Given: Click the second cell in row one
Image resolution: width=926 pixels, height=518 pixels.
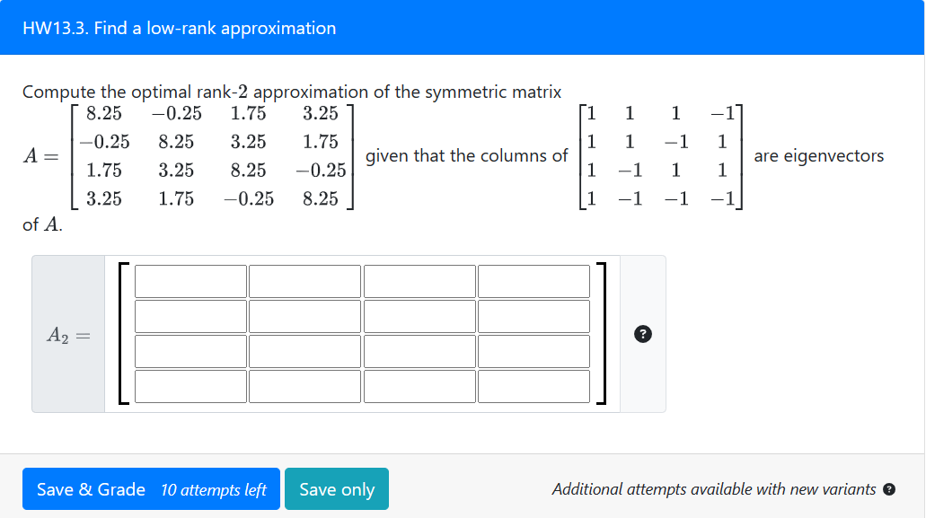Looking at the screenshot, I should click(x=304, y=280).
